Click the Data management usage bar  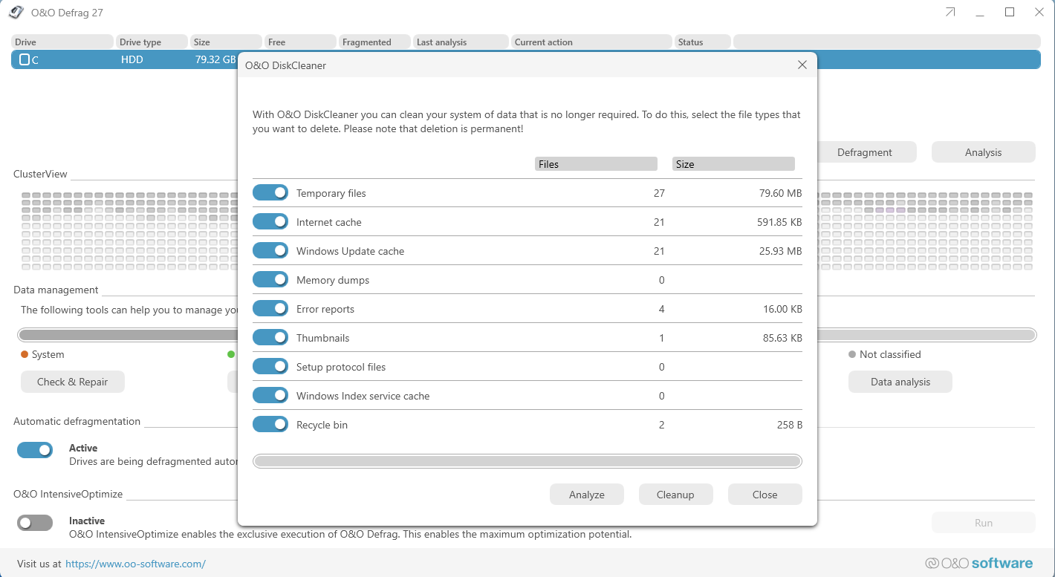[527, 335]
